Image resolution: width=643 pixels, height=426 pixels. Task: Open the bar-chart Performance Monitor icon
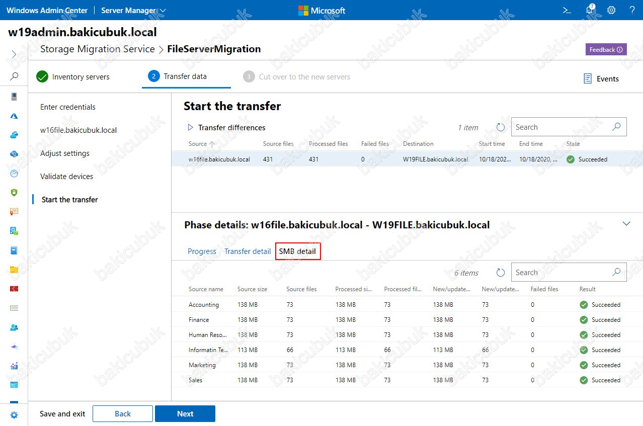coord(14,366)
